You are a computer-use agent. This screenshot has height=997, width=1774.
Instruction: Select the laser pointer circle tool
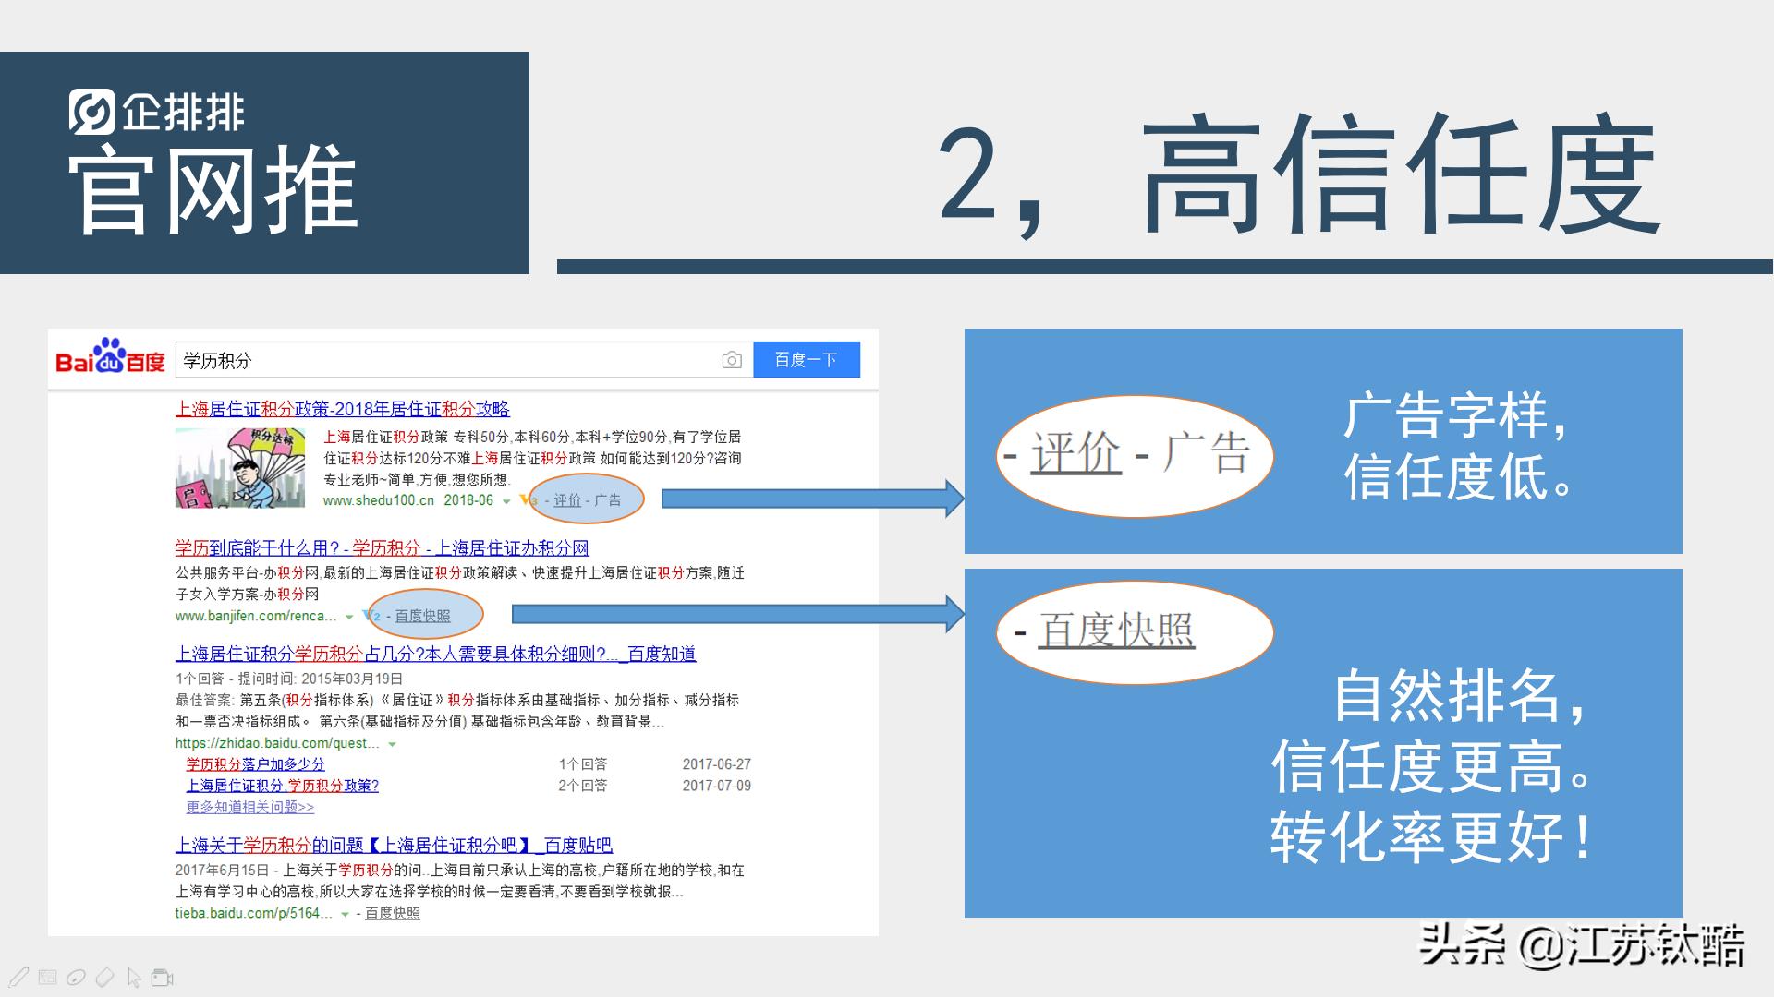click(x=76, y=977)
